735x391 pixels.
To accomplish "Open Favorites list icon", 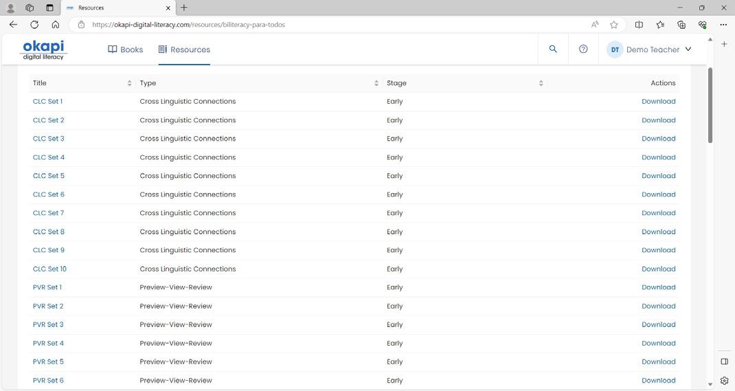I will point(660,24).
